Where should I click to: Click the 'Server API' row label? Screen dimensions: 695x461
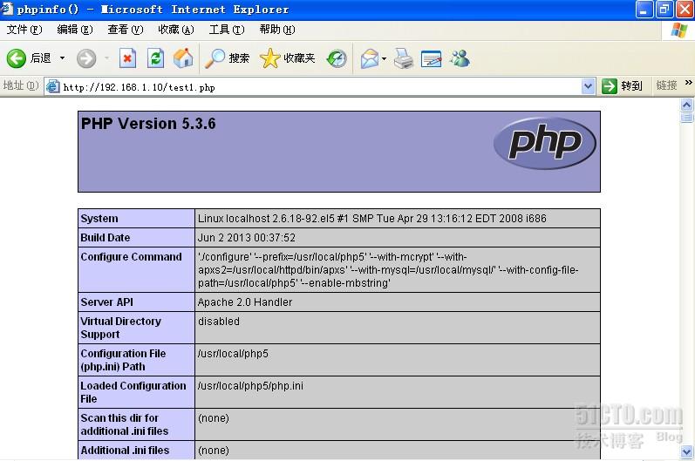(106, 302)
